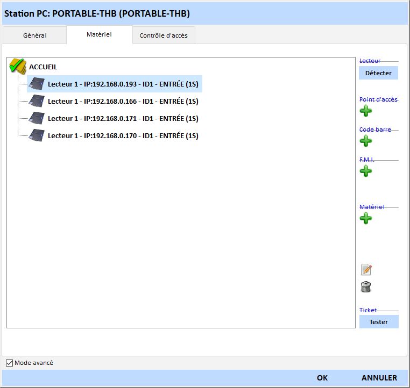Open the Contrôle d'accès tab
This screenshot has height=388, width=410.
pos(164,35)
